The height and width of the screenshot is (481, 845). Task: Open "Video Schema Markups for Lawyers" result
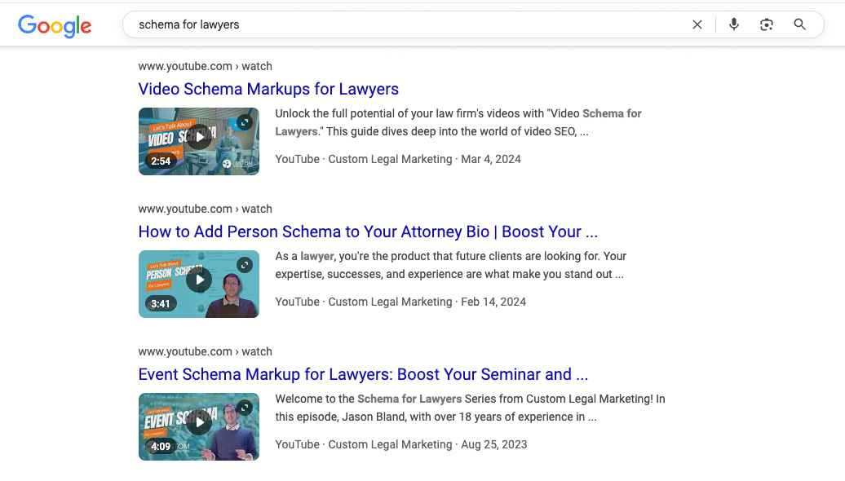click(268, 89)
